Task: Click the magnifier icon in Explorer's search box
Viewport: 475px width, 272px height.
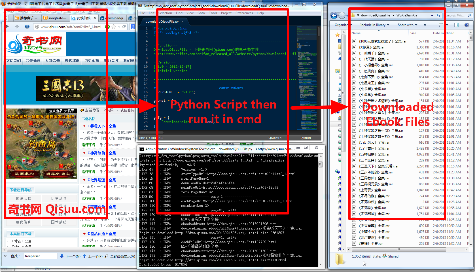Action: coord(469,15)
